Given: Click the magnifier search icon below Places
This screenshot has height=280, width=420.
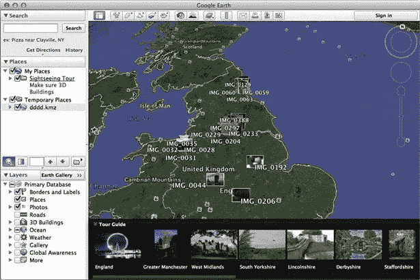Looking at the screenshot, I should (9, 161).
